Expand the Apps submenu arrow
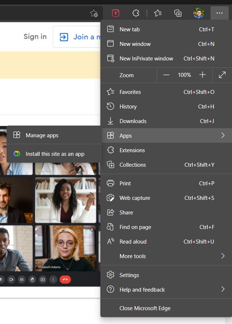232x324 pixels. click(x=223, y=135)
